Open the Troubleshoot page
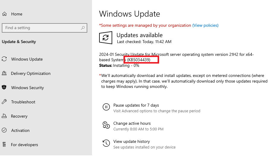The height and width of the screenshot is (158, 274). [x=23, y=102]
